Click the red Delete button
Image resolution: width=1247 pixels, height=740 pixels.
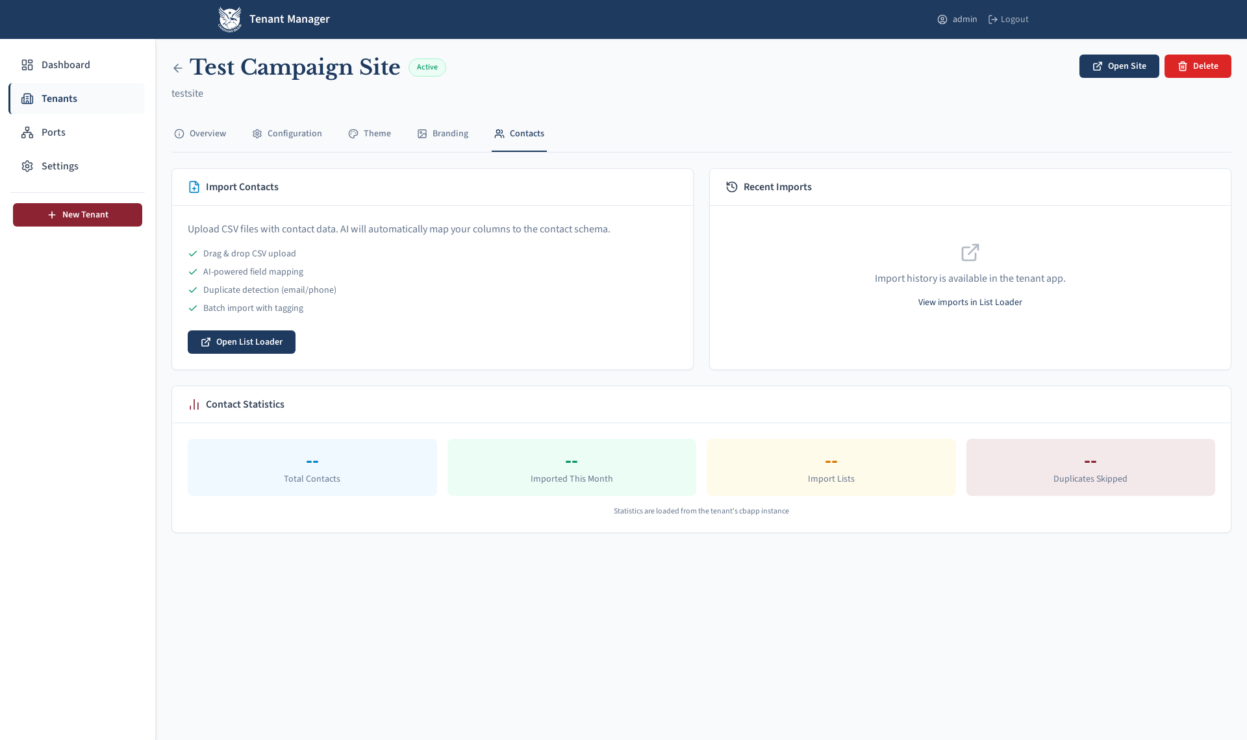[1197, 66]
